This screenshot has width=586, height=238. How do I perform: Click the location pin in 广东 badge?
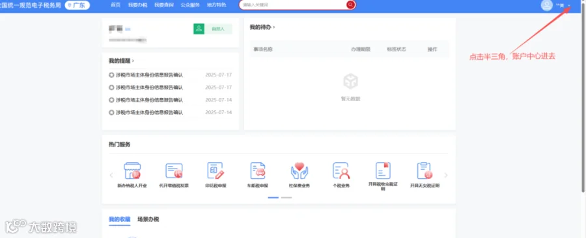pos(69,5)
